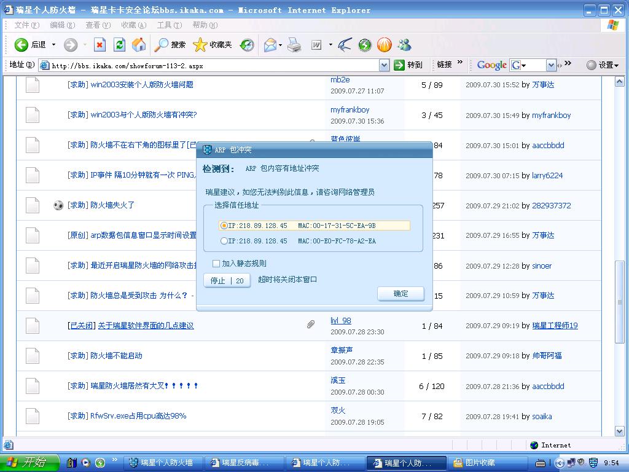This screenshot has width=629, height=472.
Task: Open the History clock icon
Action: click(x=247, y=44)
